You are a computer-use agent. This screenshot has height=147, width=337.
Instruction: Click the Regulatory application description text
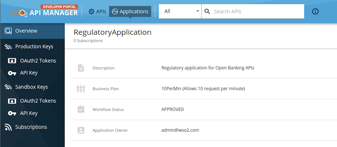(208, 68)
